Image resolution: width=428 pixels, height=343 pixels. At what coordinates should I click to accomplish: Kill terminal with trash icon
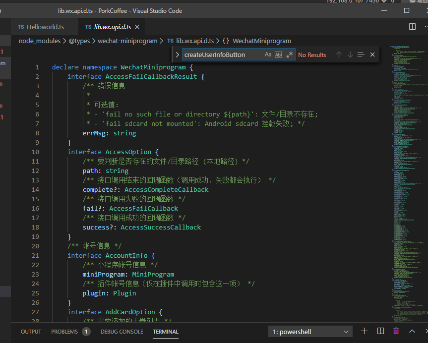tap(396, 331)
